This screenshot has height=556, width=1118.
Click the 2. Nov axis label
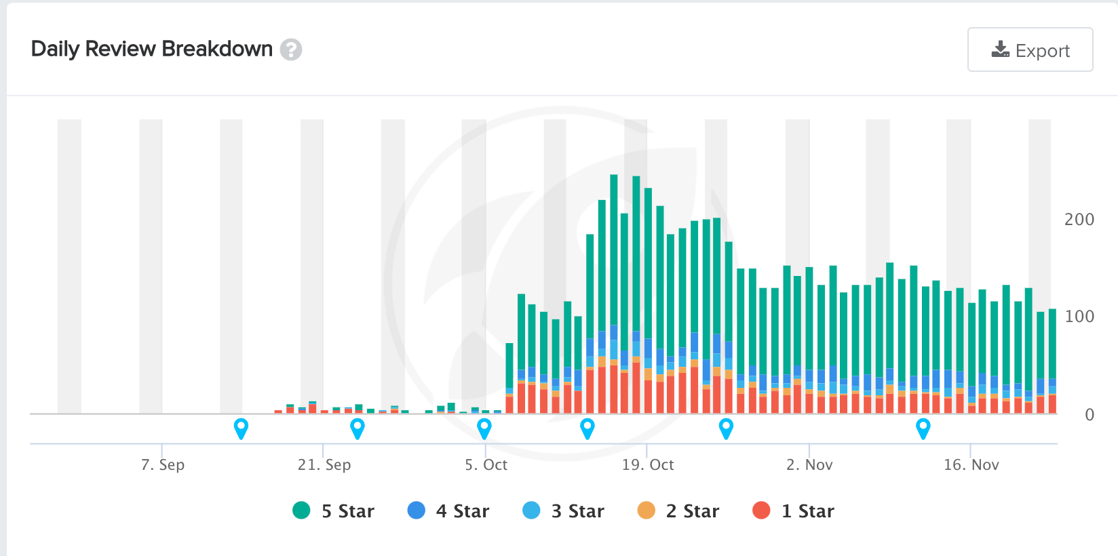coord(809,464)
